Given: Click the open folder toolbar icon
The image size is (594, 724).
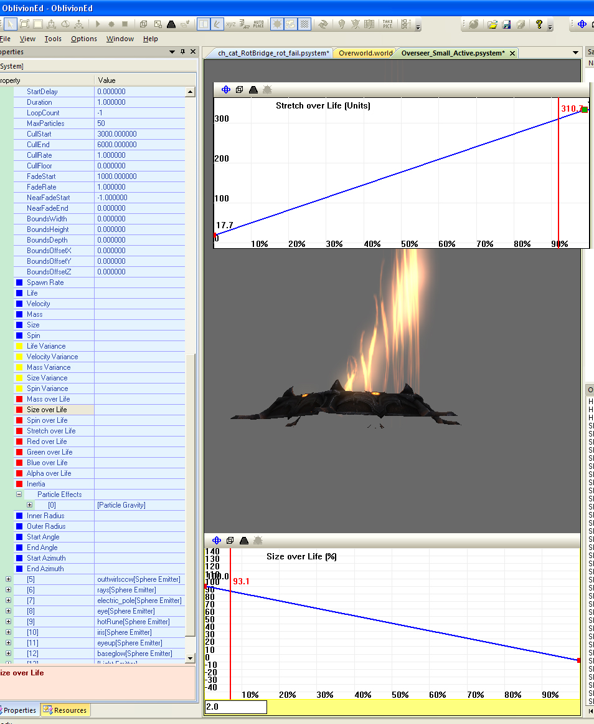Looking at the screenshot, I should pos(492,24).
